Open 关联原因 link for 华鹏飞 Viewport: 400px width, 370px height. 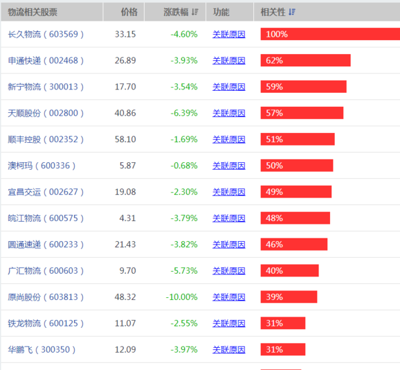tap(229, 349)
